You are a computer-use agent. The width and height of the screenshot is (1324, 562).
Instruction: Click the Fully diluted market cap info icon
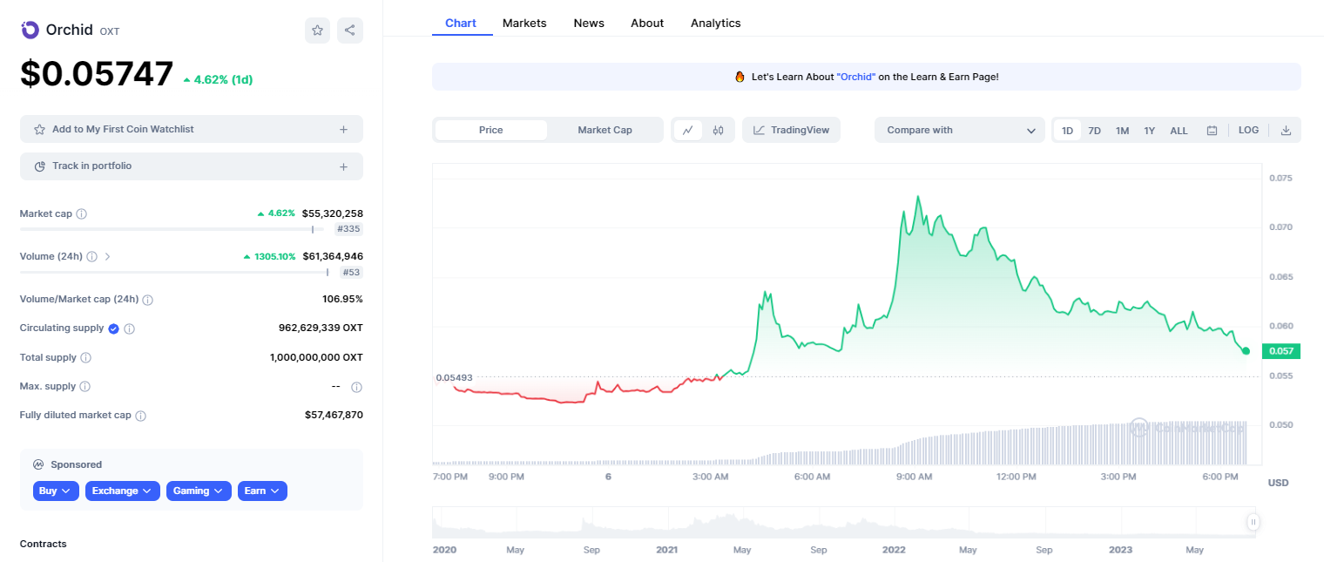pyautogui.click(x=141, y=416)
